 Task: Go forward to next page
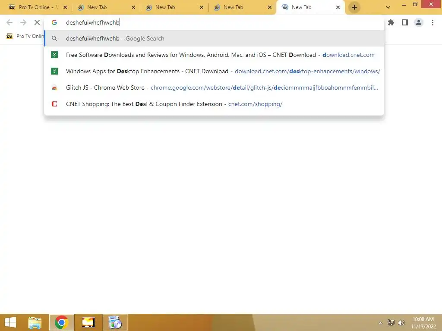[23, 22]
